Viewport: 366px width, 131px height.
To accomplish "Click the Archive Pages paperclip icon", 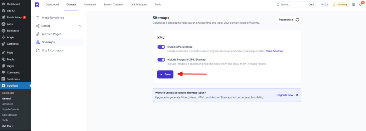I will point(38,34).
